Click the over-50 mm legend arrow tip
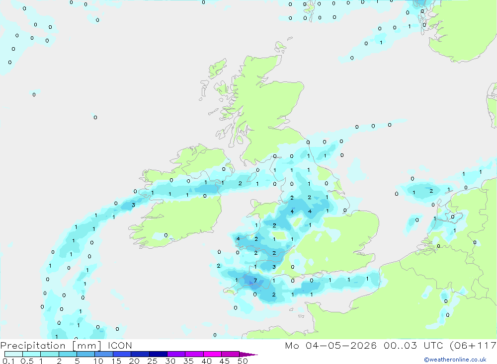 (x=248, y=354)
